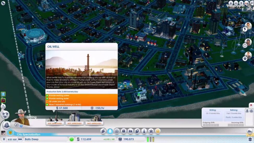Image resolution: width=254 pixels, height=143 pixels.
Task: Open the star Culture icon
Action: tap(151, 131)
